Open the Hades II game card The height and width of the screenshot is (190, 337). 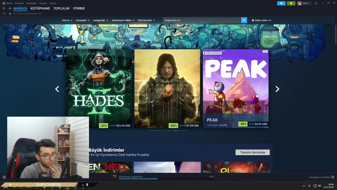99,89
